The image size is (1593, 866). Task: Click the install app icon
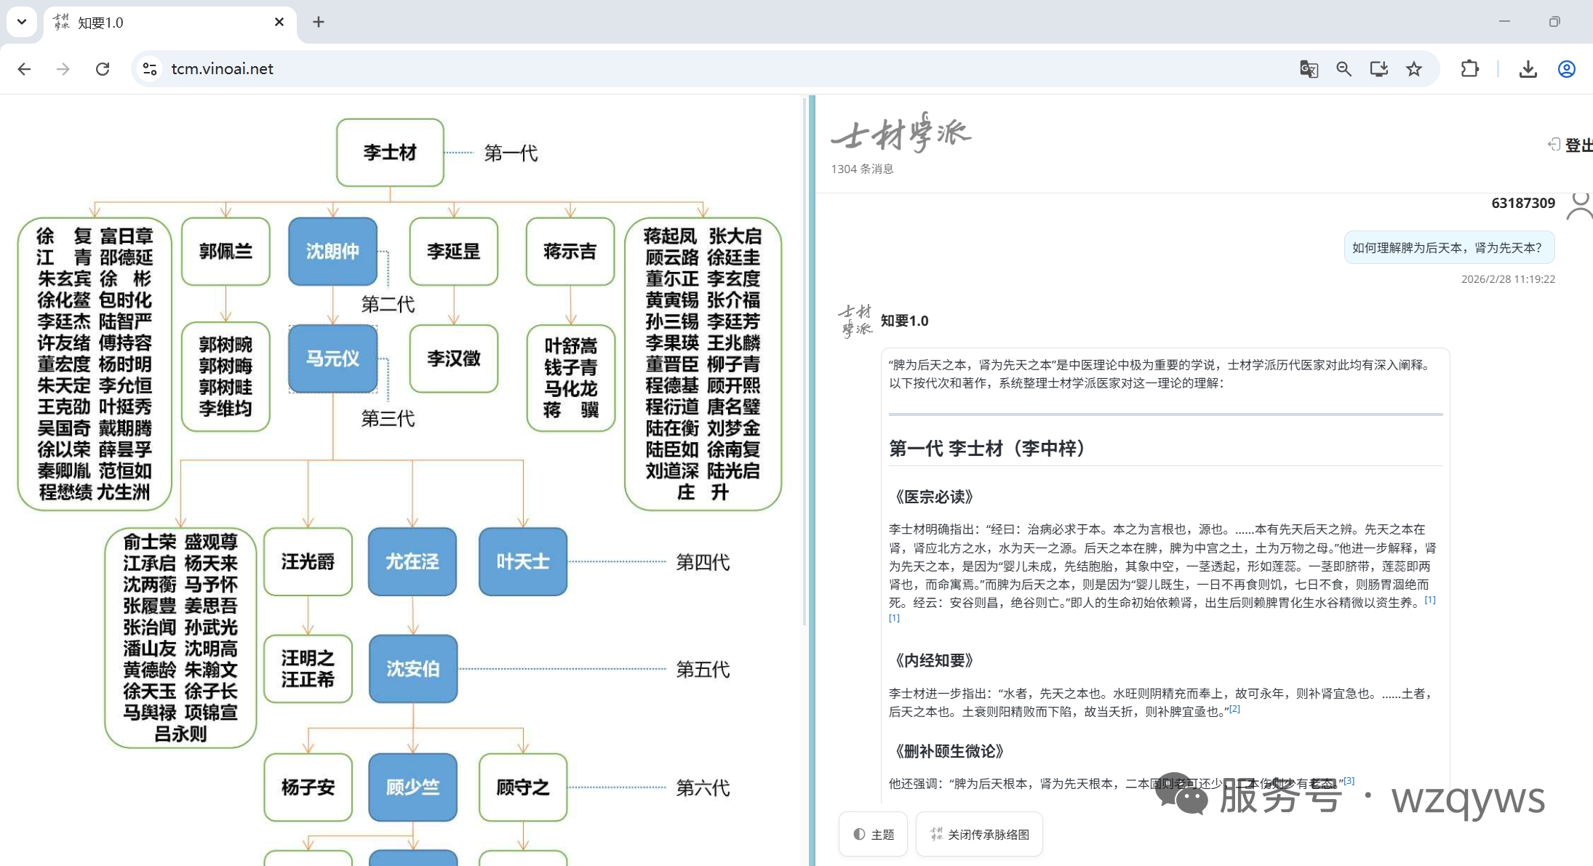pos(1378,69)
